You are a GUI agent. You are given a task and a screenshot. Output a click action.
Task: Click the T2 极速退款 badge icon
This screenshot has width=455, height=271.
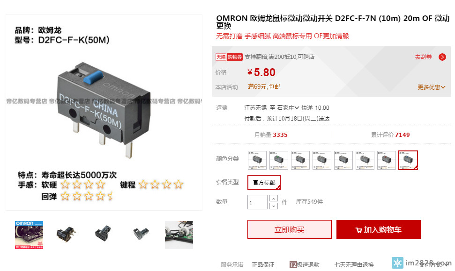click(293, 264)
